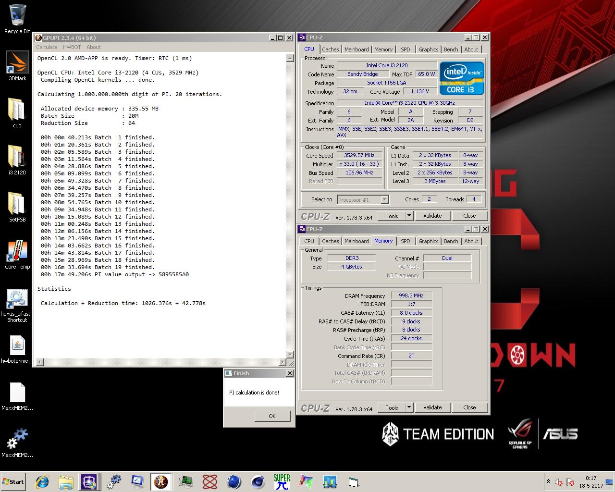Select CPU tab in lower CPU-Z
This screenshot has width=615, height=492.
(309, 241)
